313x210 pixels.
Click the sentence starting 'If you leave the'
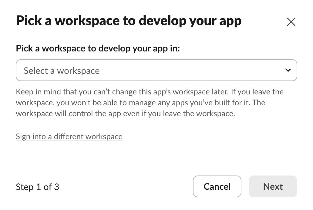point(150,97)
